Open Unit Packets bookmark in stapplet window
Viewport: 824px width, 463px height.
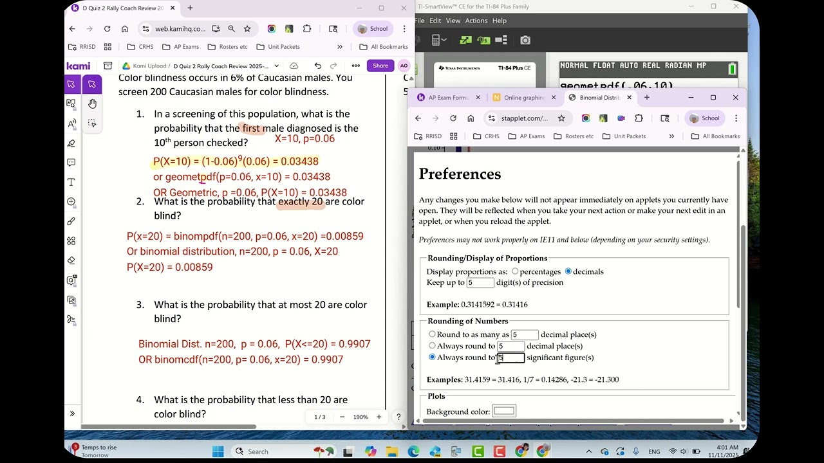[624, 136]
